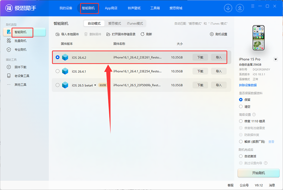The image size is (283, 190).
Task: Click 导入 for iOS 26.4.2 firmware
Action: [219, 57]
